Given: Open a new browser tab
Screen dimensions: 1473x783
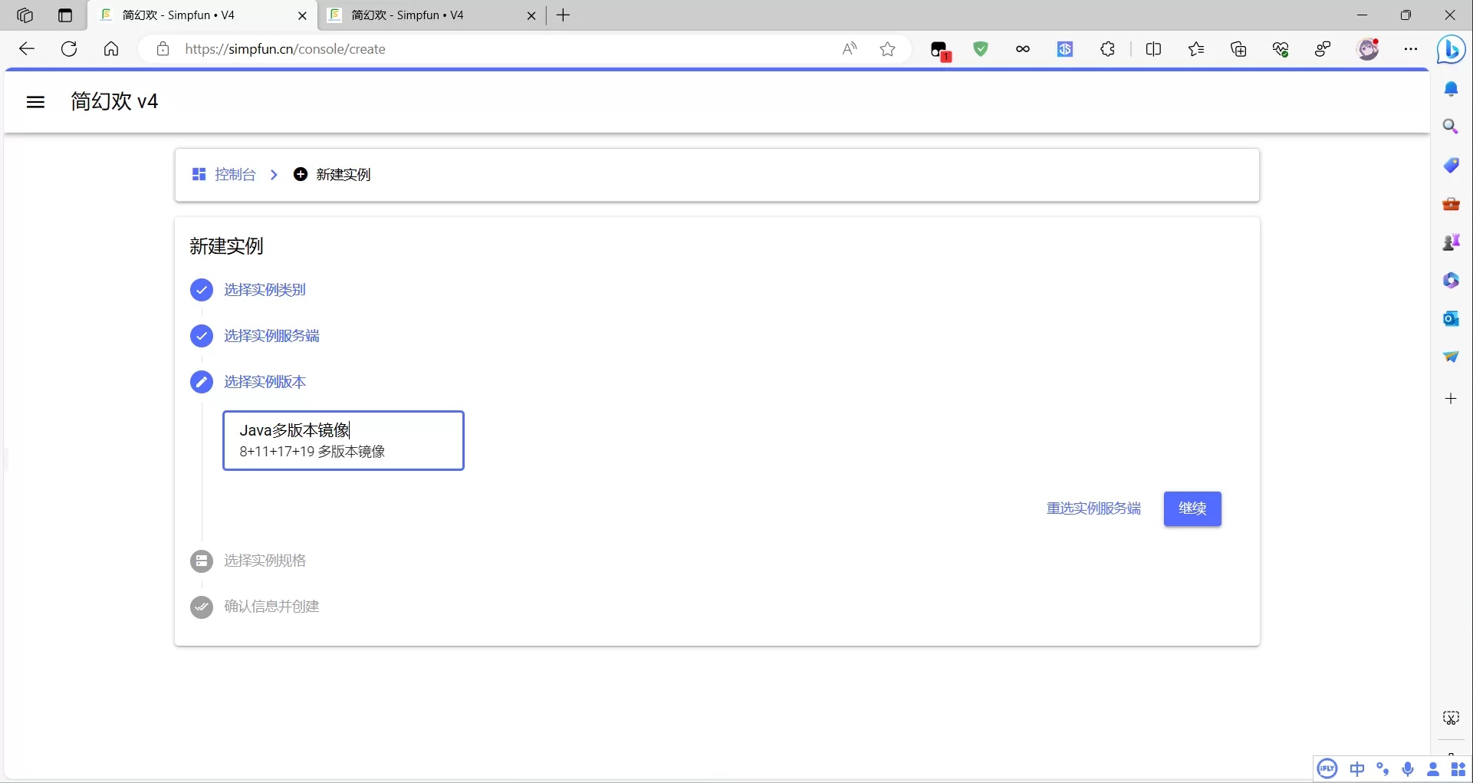Looking at the screenshot, I should click(x=563, y=15).
